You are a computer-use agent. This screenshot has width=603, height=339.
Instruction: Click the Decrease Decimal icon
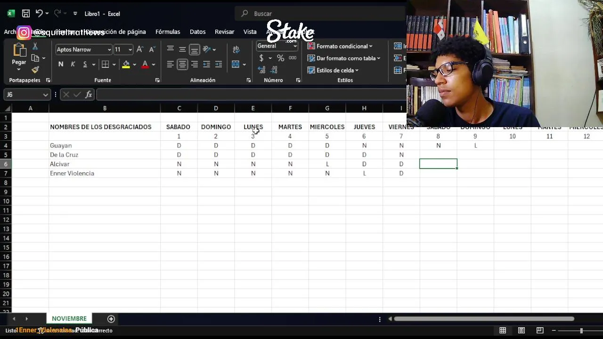[274, 70]
